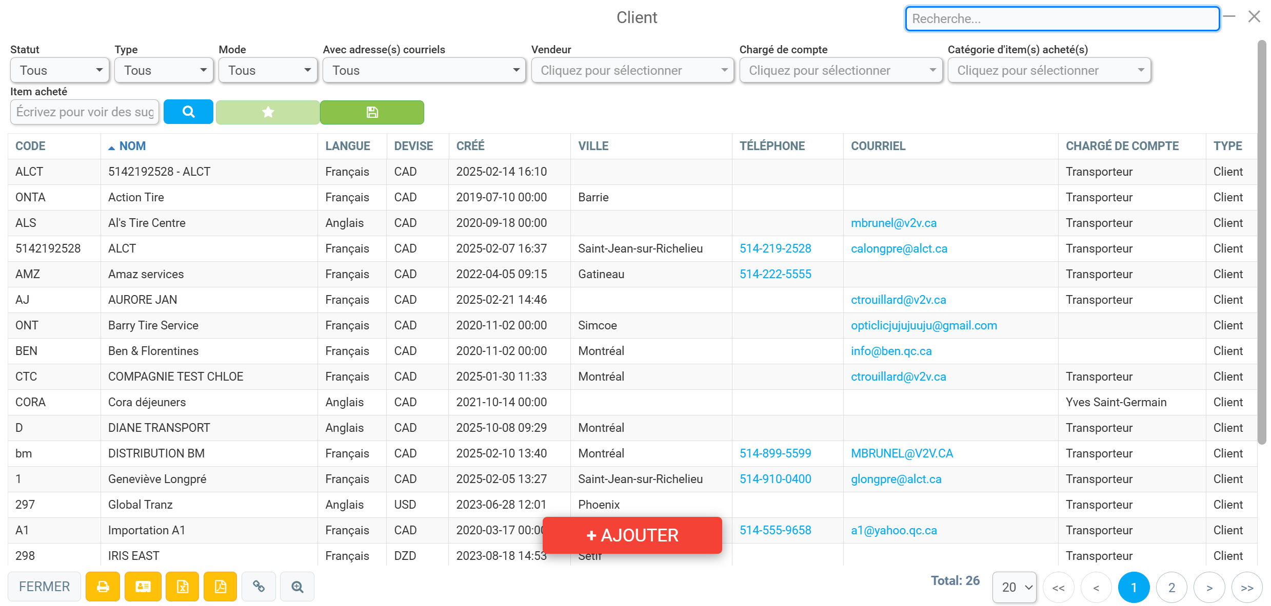
Task: Click phone number 514-219-2528
Action: coord(775,248)
